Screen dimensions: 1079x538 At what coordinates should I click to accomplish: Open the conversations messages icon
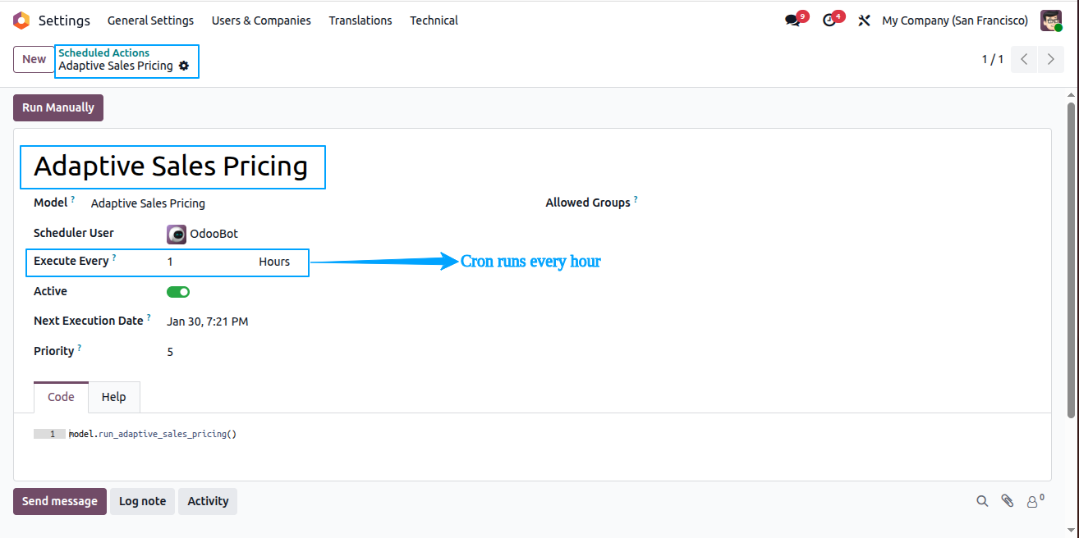click(x=793, y=21)
